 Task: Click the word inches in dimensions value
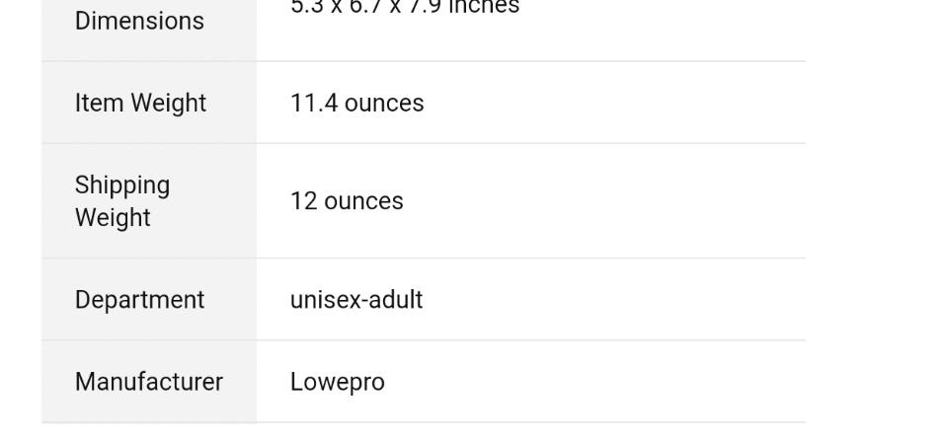click(x=487, y=7)
